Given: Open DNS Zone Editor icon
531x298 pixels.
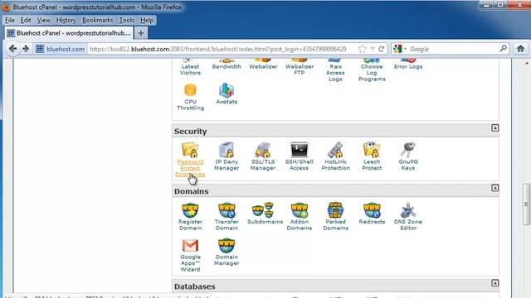Looking at the screenshot, I should 407,210.
